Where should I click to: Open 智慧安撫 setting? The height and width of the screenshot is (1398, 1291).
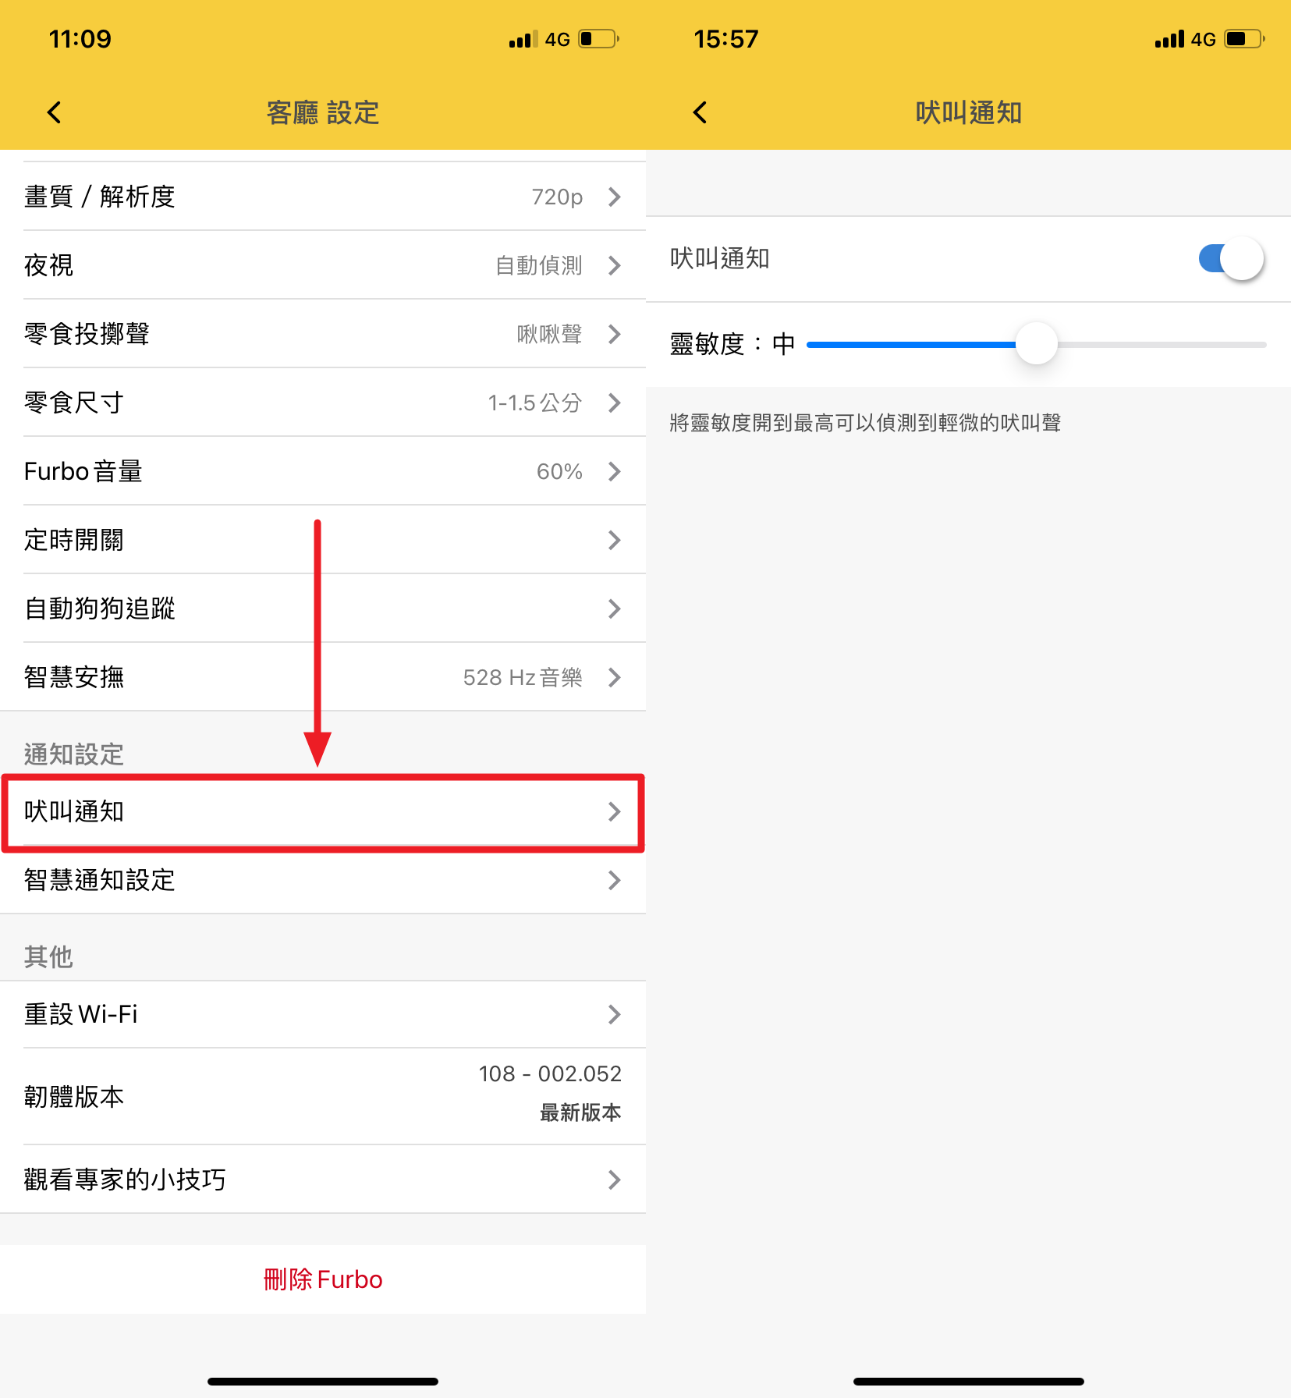(323, 677)
